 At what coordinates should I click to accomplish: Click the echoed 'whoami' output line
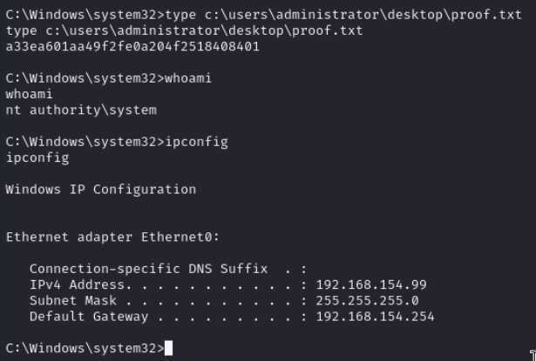click(28, 95)
